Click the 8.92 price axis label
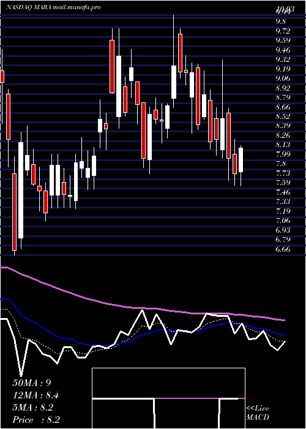 (x=283, y=88)
